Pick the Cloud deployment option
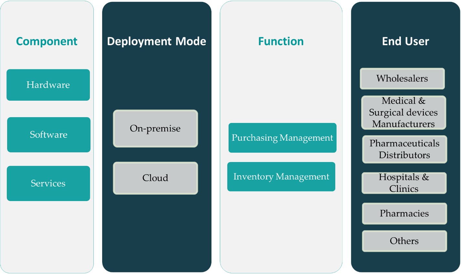462x274 pixels. pos(155,178)
